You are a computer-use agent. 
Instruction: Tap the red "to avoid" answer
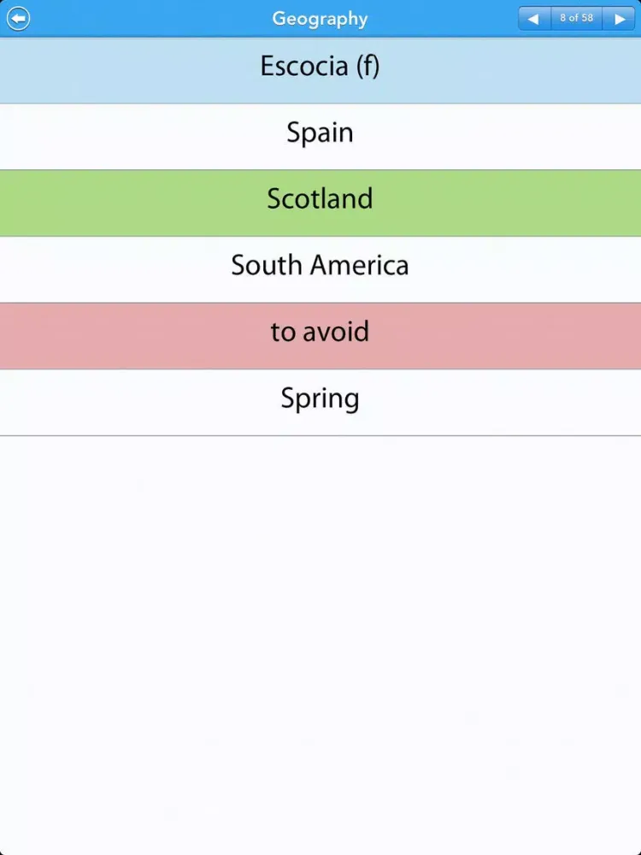pos(320,333)
